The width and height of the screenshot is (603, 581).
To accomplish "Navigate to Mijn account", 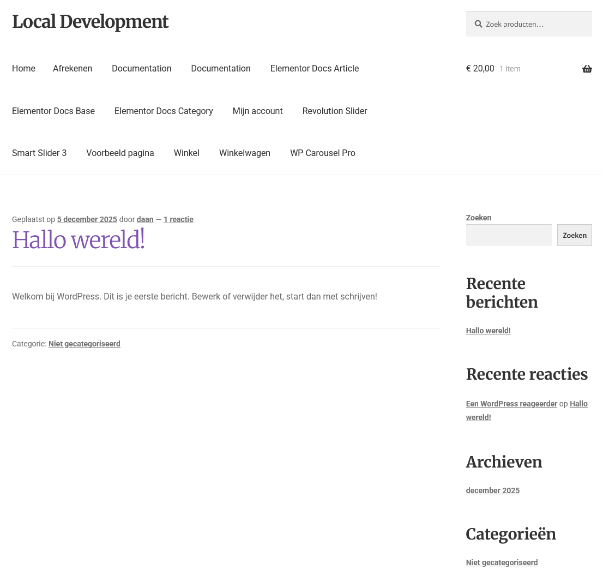I will [x=257, y=111].
